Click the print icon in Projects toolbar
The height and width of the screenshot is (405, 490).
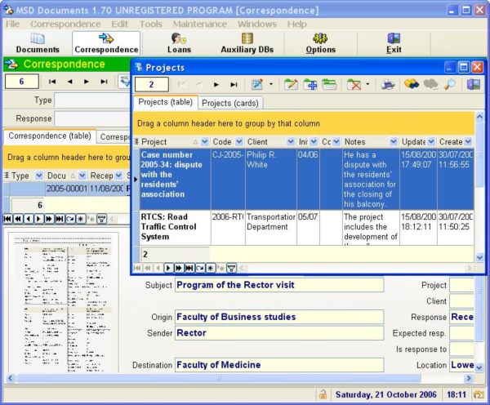pos(387,84)
